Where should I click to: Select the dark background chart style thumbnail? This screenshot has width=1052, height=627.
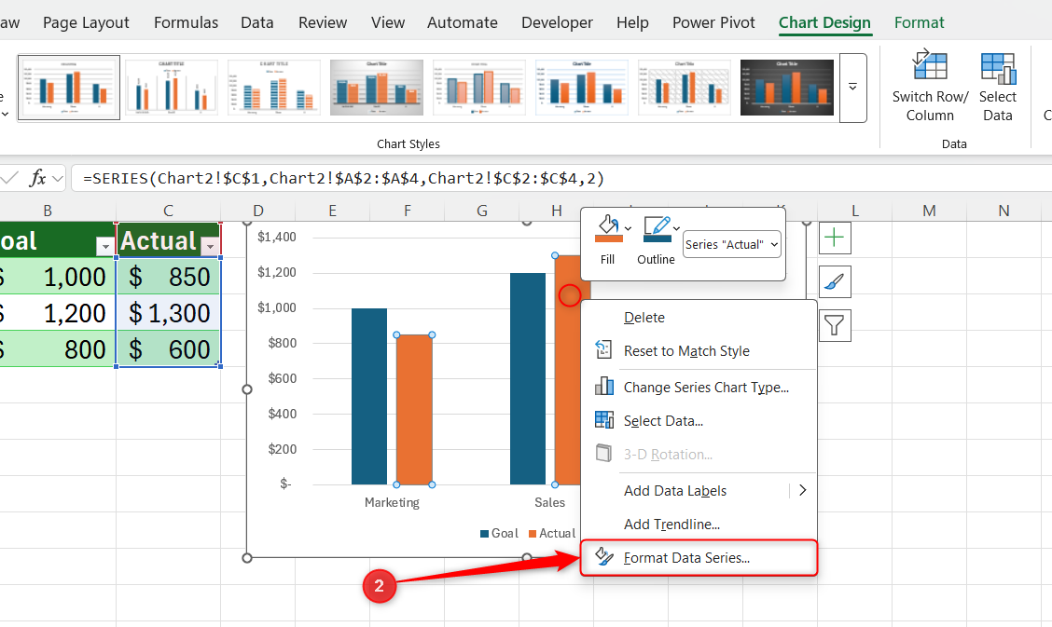pos(787,88)
